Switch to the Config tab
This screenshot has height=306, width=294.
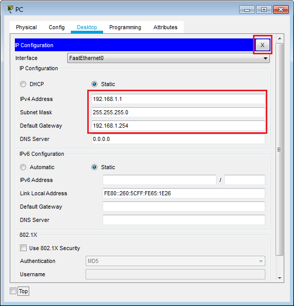[x=56, y=27]
